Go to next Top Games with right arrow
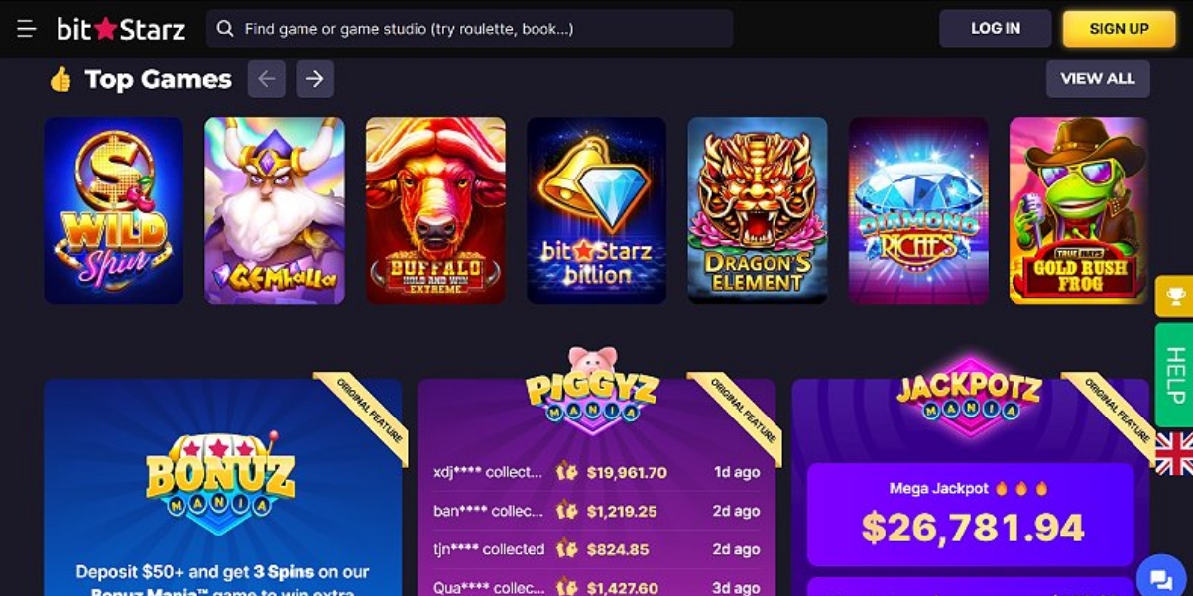The width and height of the screenshot is (1193, 596). click(314, 79)
